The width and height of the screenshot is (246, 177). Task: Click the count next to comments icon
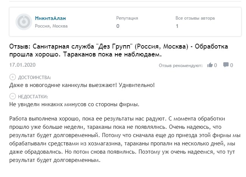[231, 65]
